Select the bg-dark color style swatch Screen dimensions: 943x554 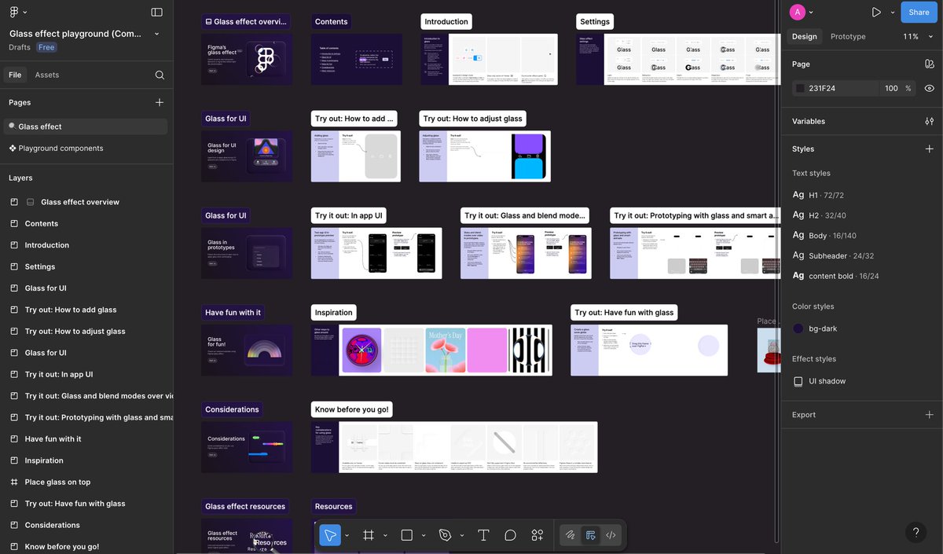[798, 328]
